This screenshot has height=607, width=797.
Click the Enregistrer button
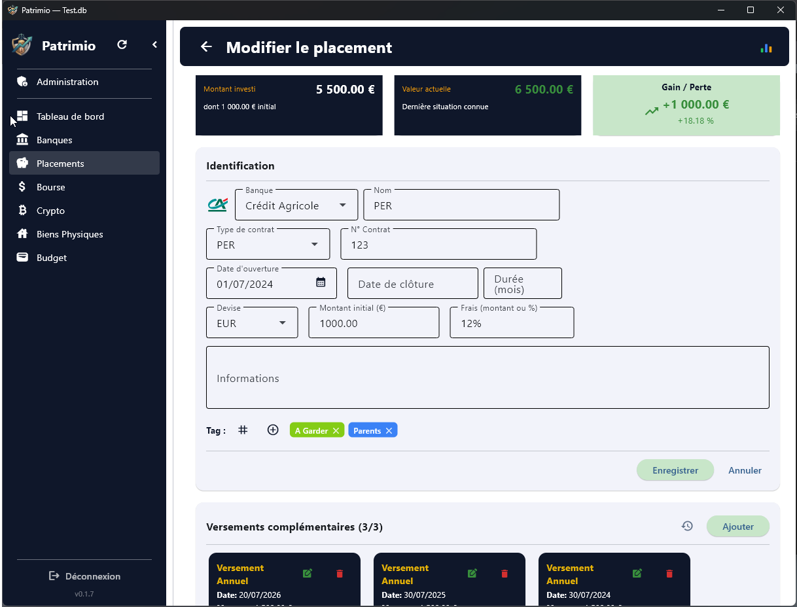tap(675, 470)
